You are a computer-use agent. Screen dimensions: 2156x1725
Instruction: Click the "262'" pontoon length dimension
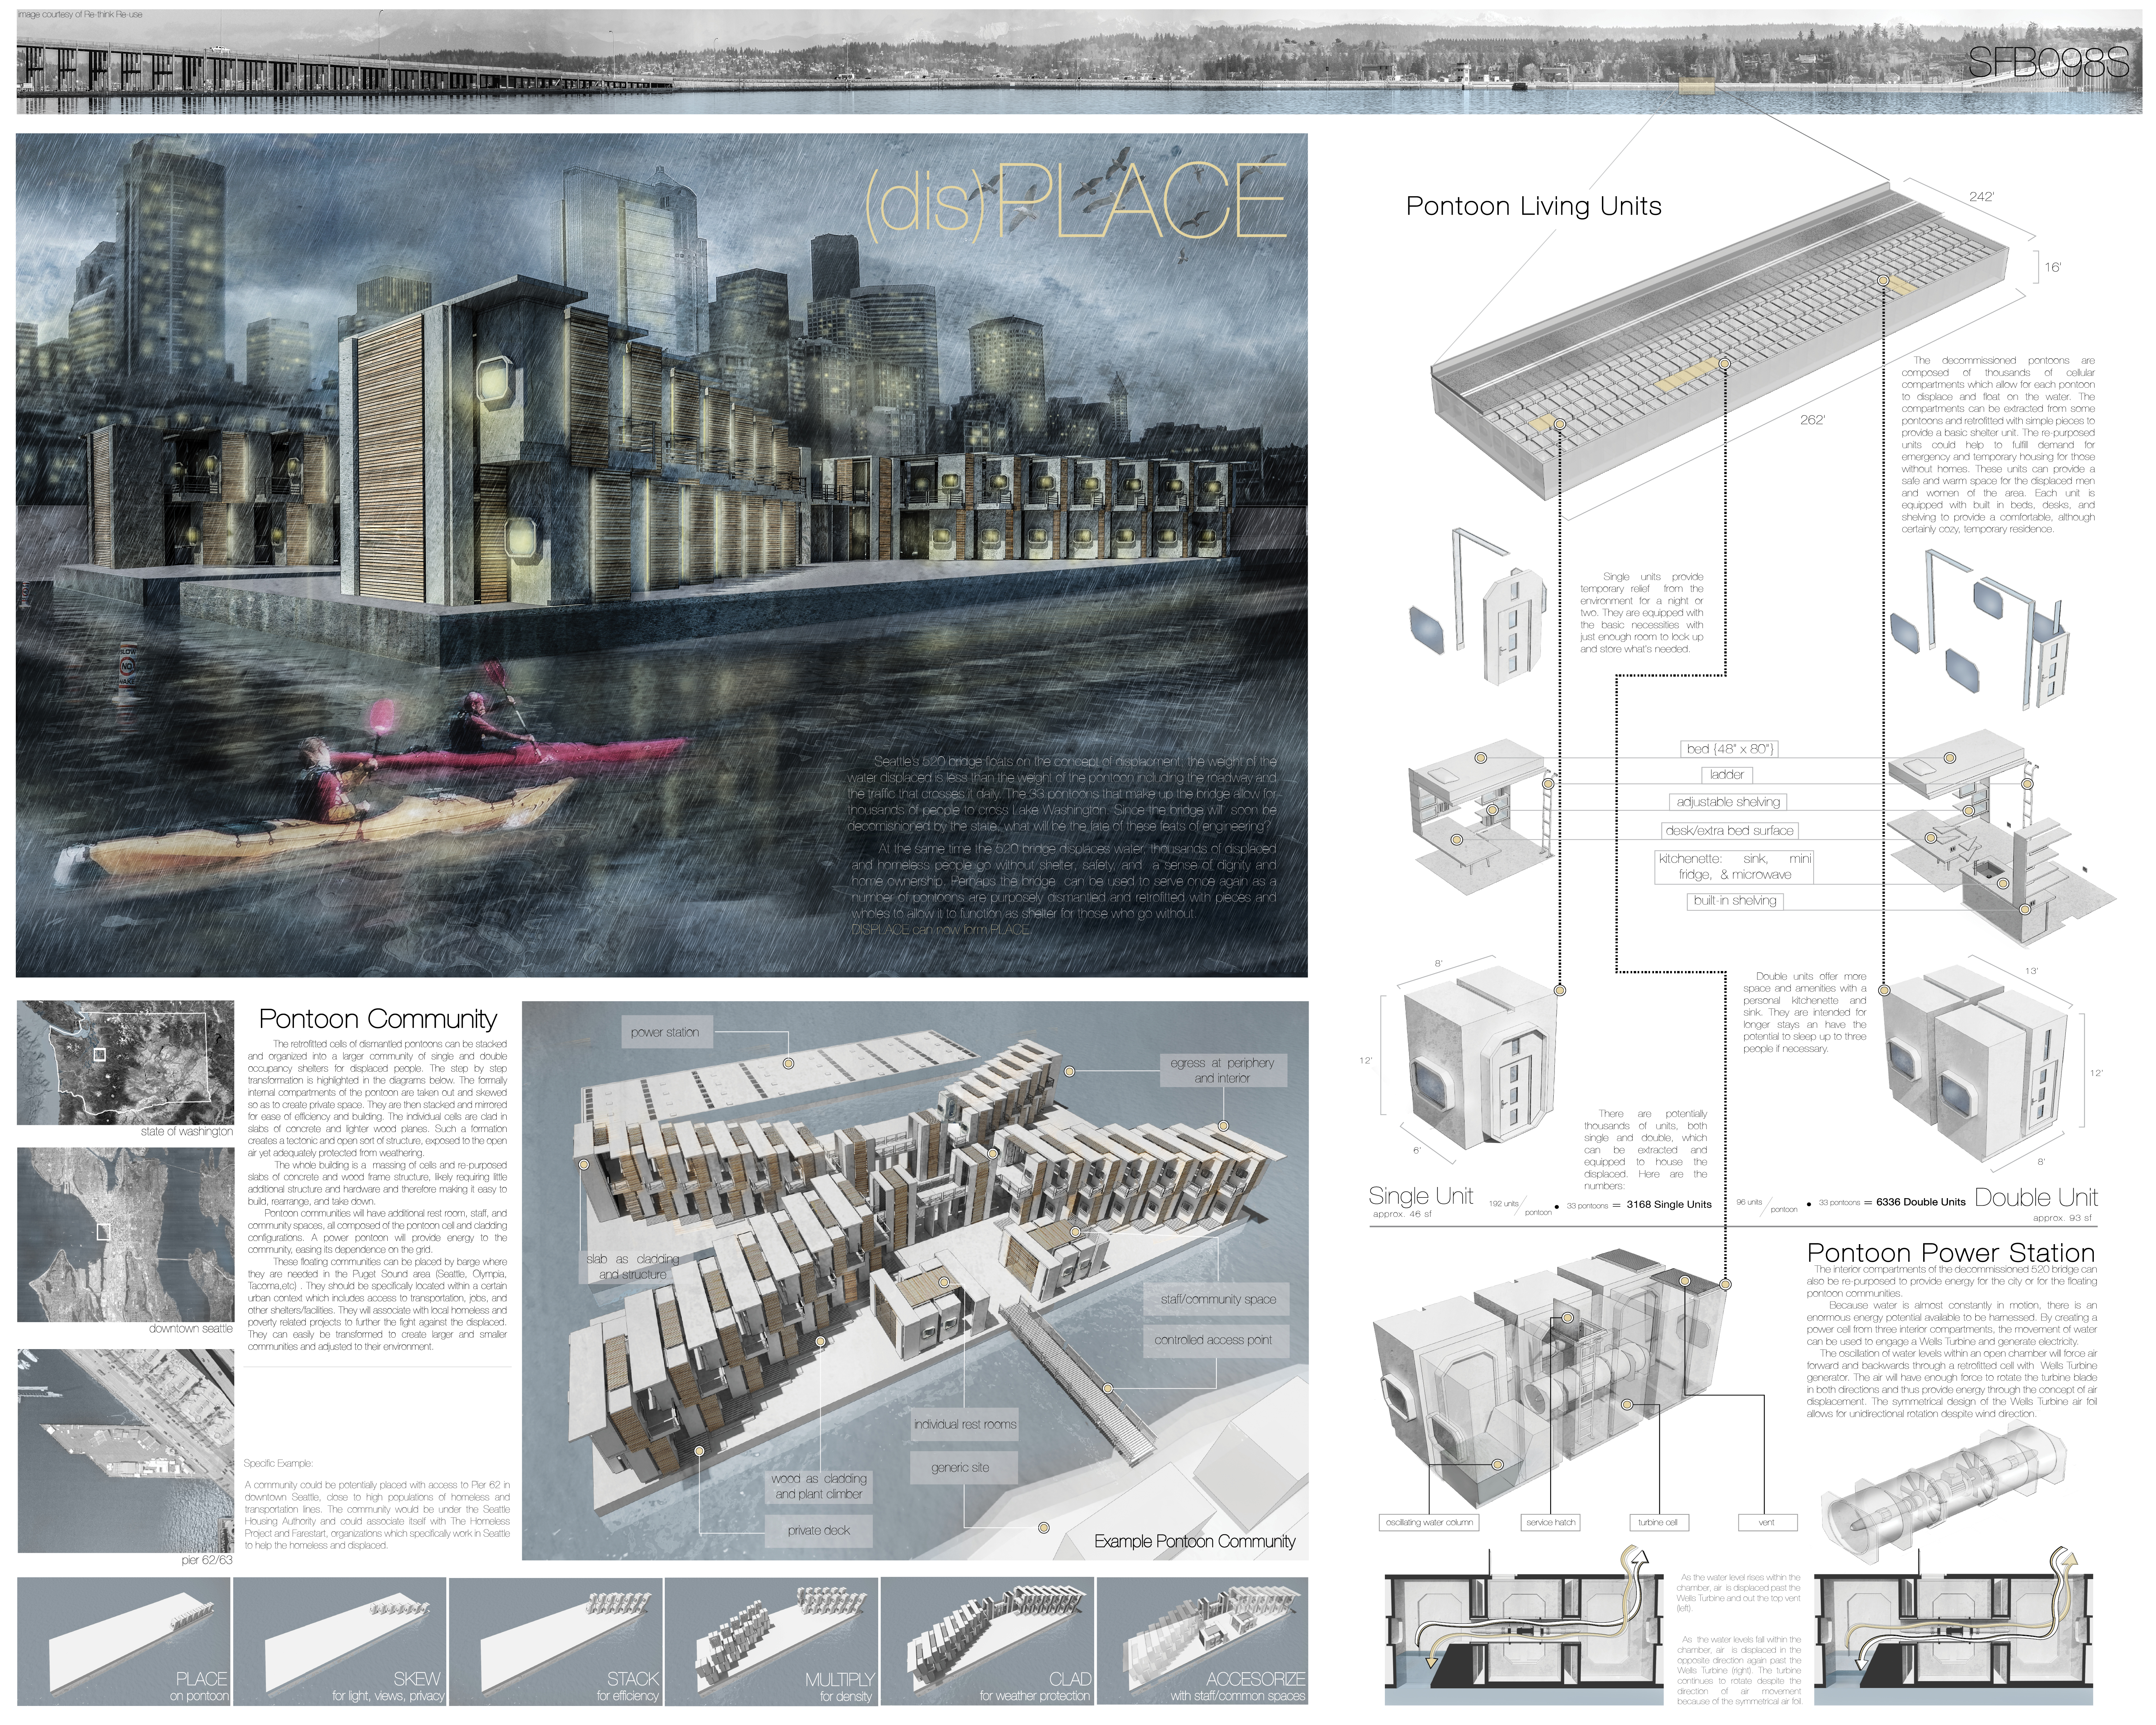1812,420
